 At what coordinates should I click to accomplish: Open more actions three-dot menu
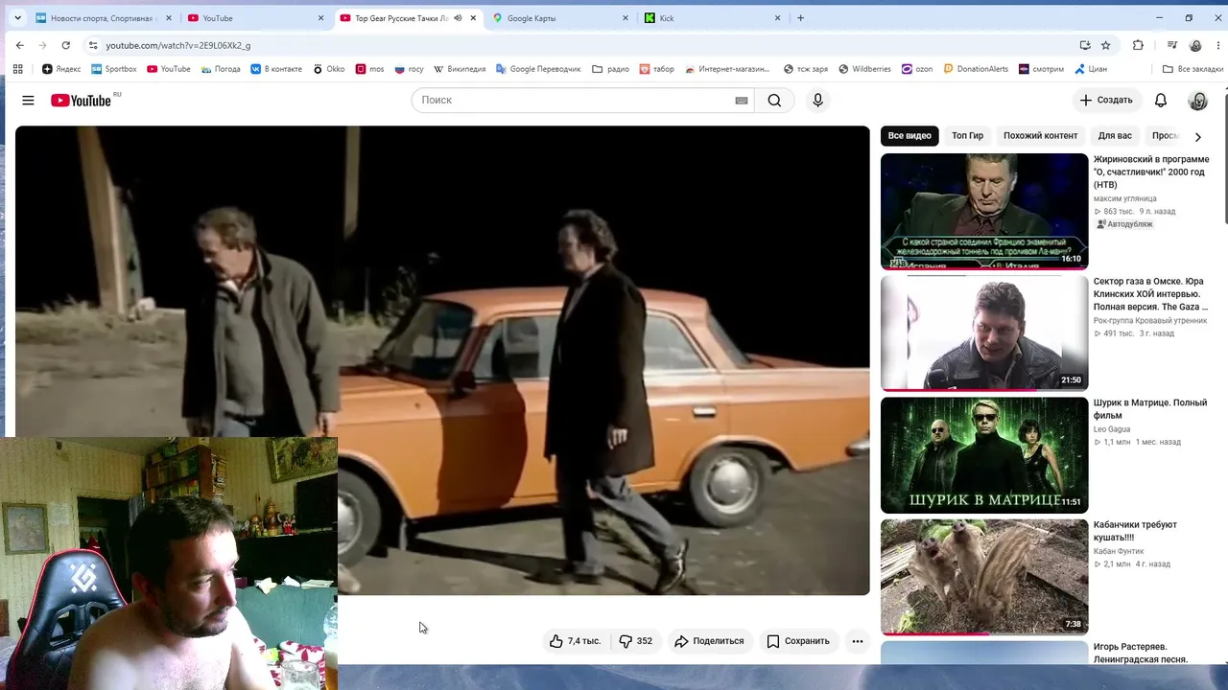pyautogui.click(x=858, y=641)
